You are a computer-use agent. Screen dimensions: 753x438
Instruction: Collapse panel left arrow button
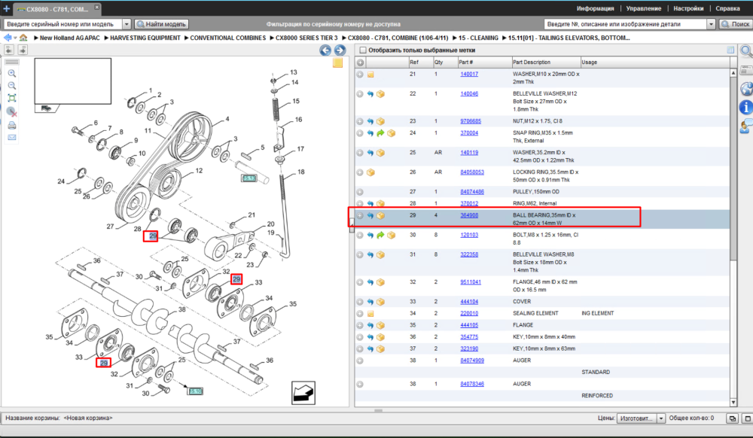click(x=9, y=50)
